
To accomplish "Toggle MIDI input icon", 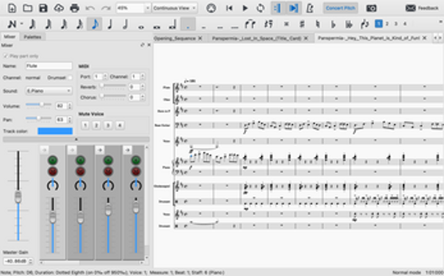I will [x=211, y=8].
